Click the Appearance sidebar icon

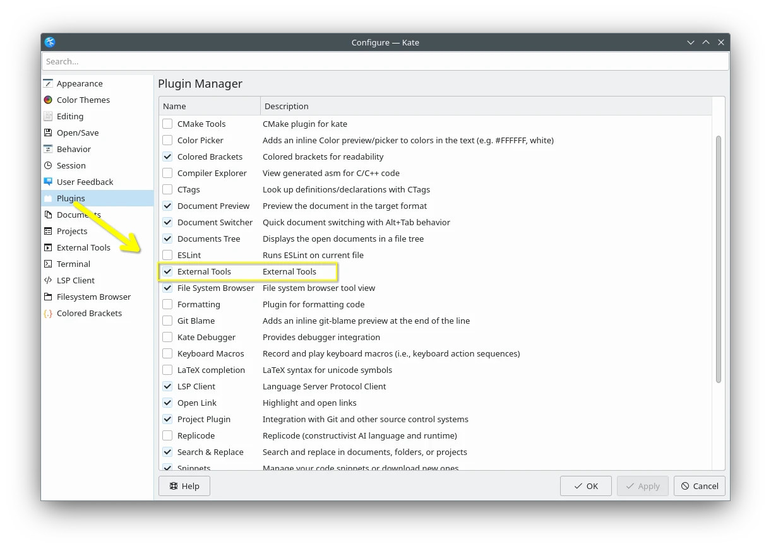point(48,83)
